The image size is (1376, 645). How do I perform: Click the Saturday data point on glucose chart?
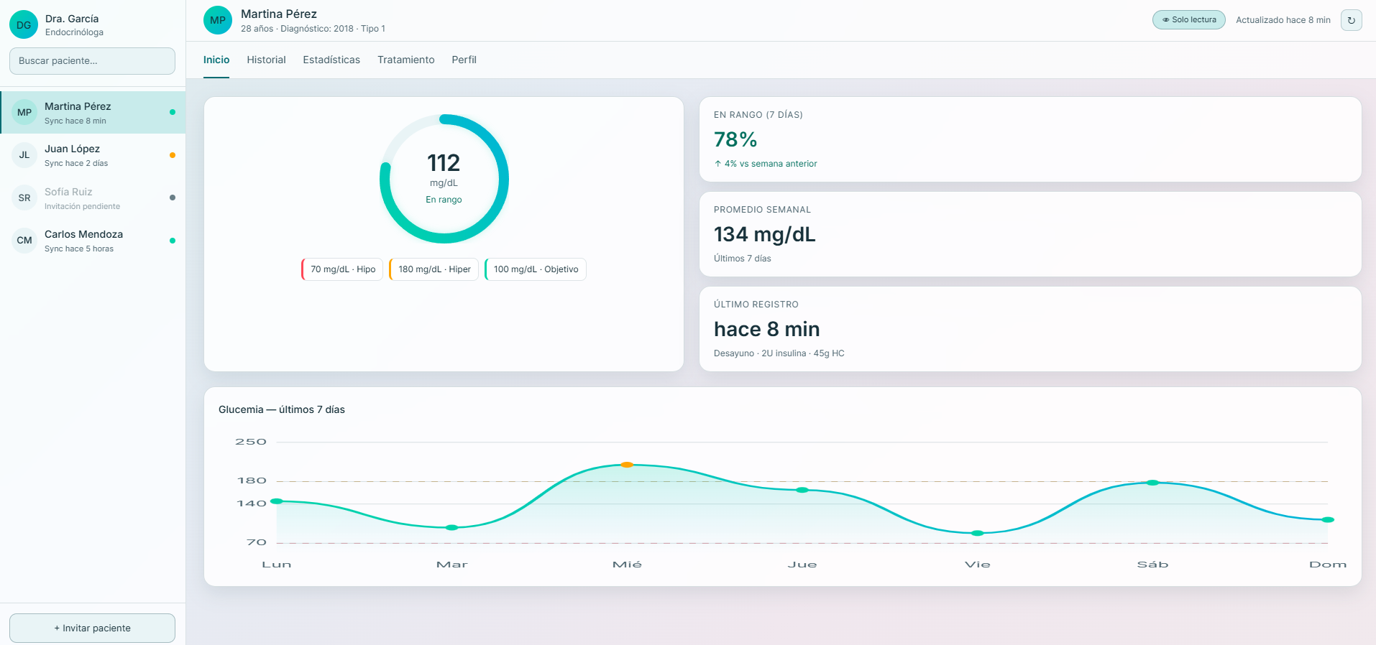pos(1152,483)
